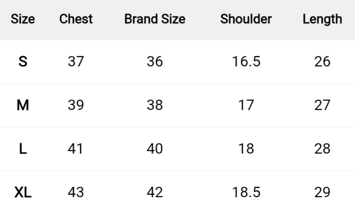Image resolution: width=355 pixels, height=212 pixels.
Task: Click chest value 37 for size S
Action: (x=76, y=62)
